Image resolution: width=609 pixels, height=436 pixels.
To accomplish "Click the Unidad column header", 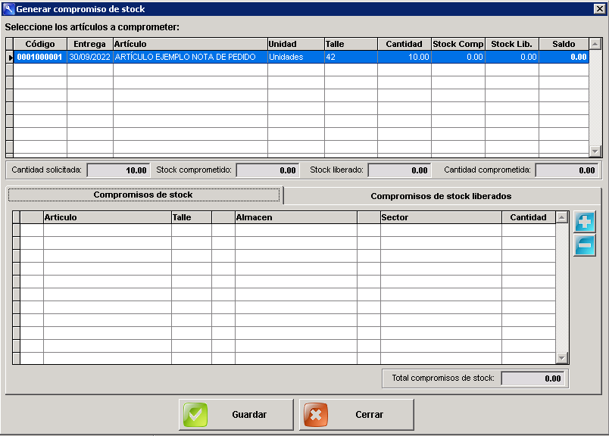I will coord(296,44).
